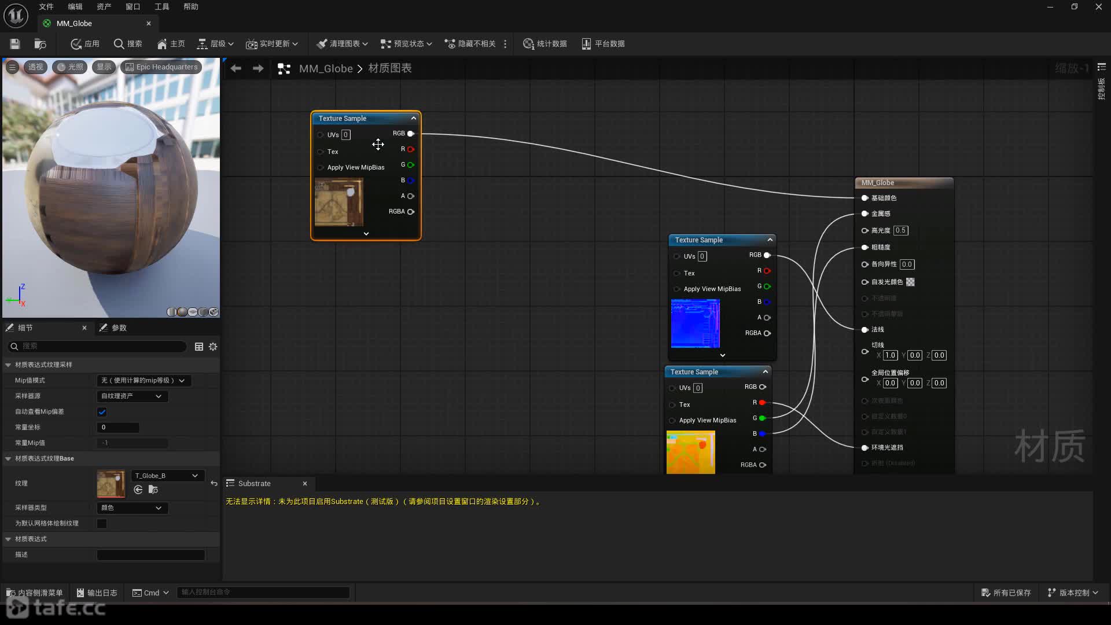Open the 显示 show options menu
The height and width of the screenshot is (625, 1111).
click(x=104, y=67)
